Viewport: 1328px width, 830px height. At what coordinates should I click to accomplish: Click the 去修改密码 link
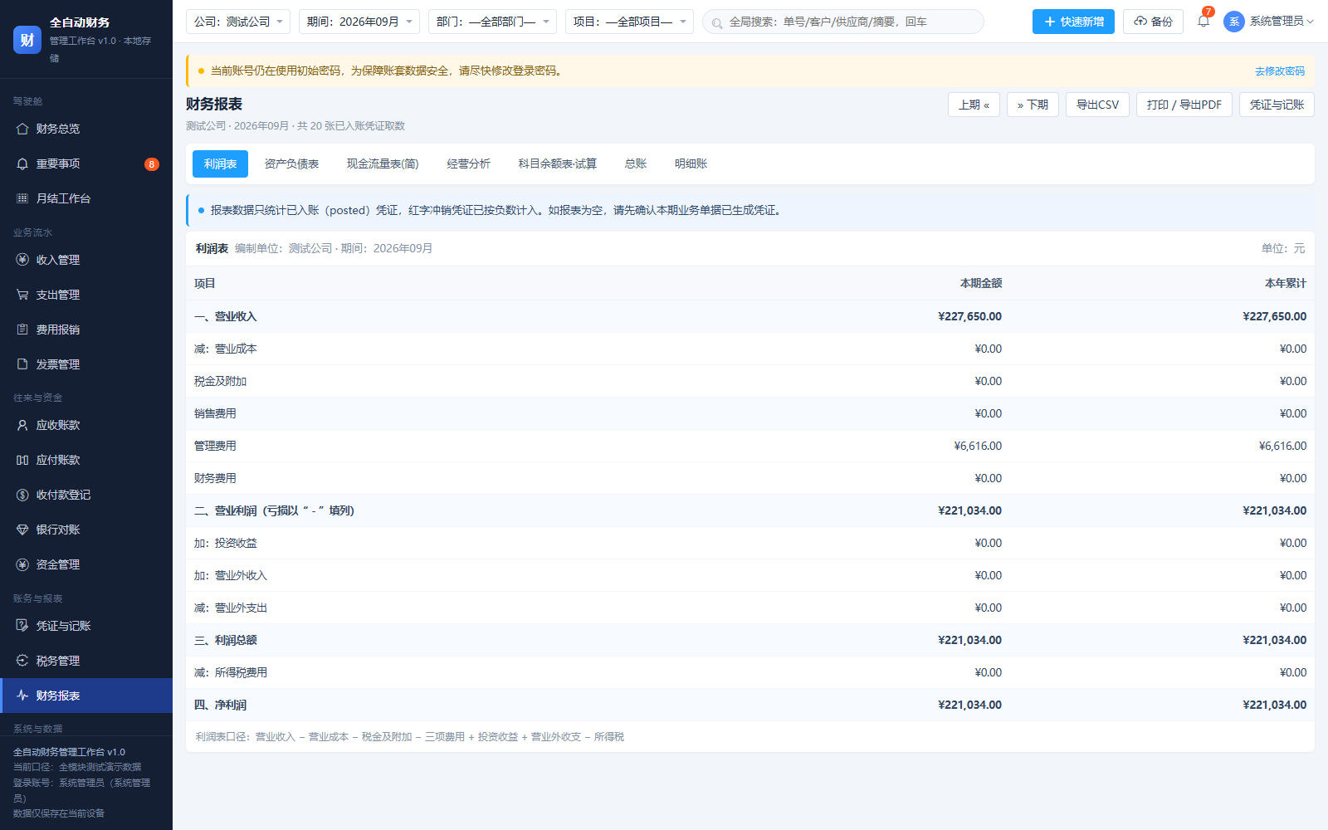(1280, 71)
